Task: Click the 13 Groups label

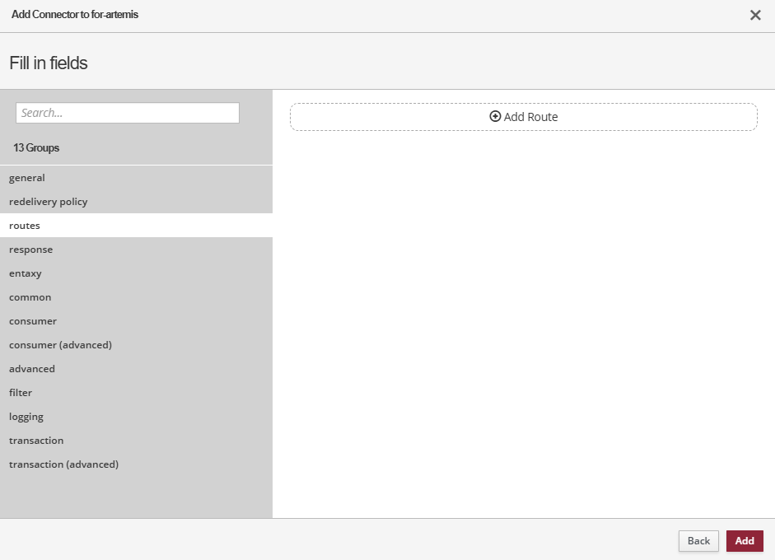Action: coord(36,148)
